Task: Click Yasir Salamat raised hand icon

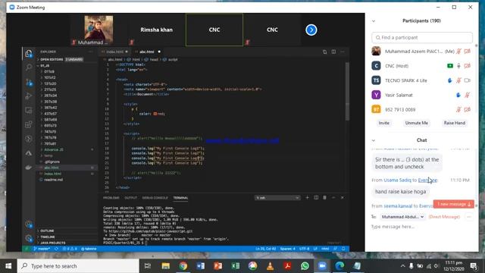Action: pos(458,95)
